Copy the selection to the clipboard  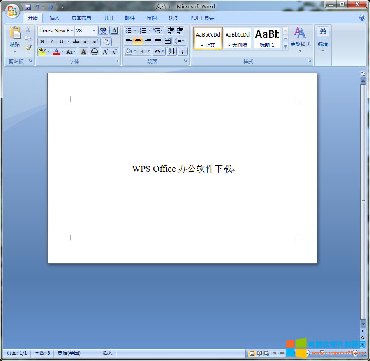[x=28, y=39]
